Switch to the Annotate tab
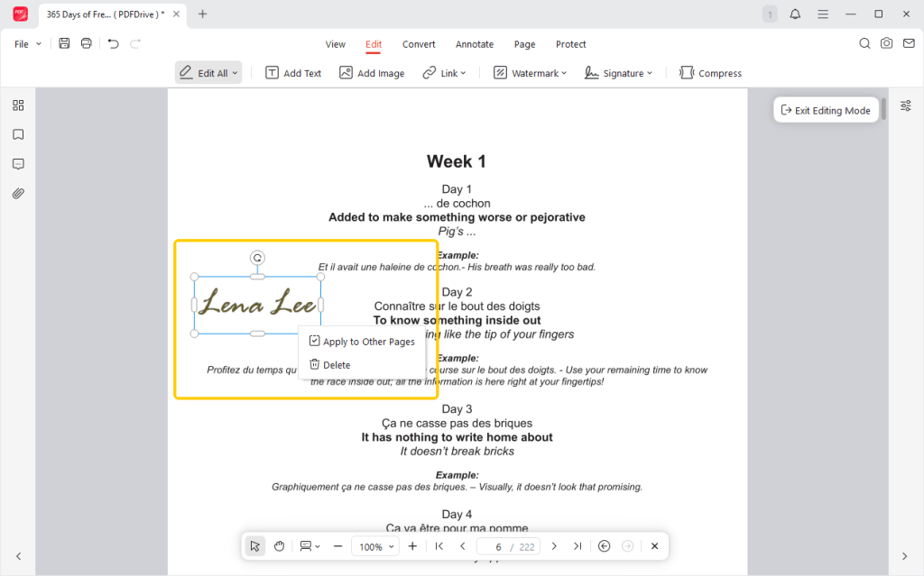The image size is (924, 576). 475,44
